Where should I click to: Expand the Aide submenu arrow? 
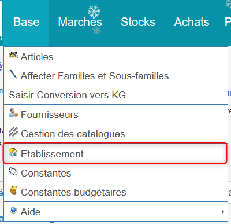[223, 212]
